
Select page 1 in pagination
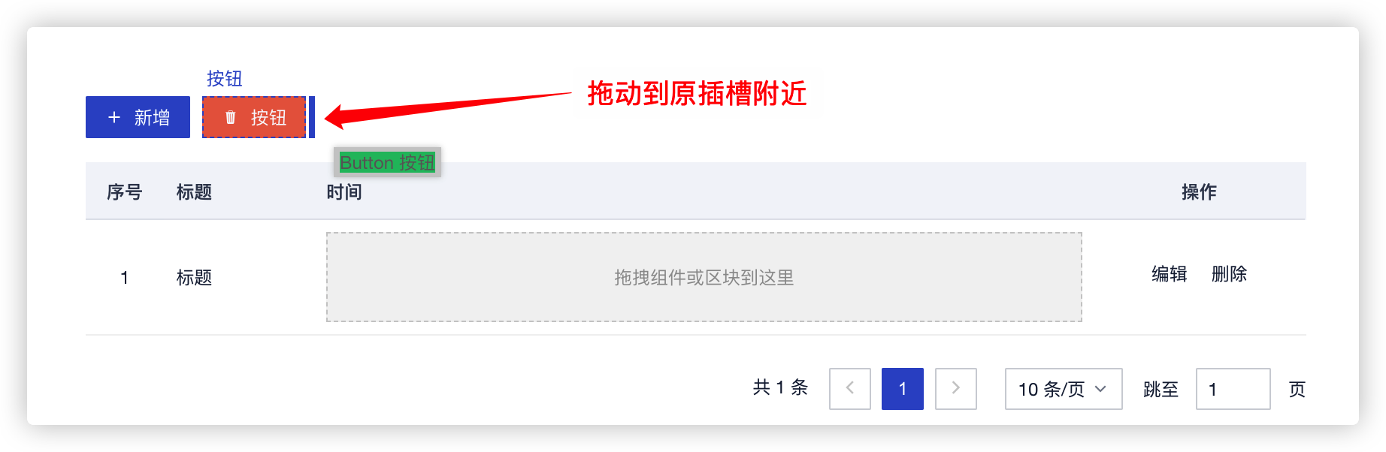click(x=903, y=388)
